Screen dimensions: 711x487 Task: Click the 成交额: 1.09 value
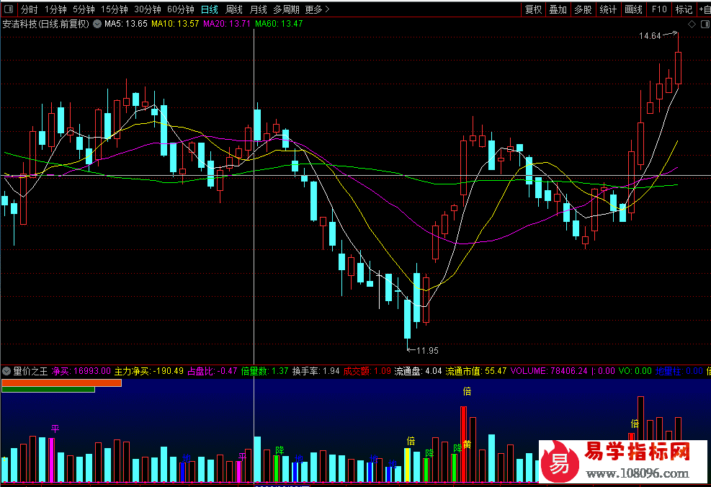coord(367,371)
